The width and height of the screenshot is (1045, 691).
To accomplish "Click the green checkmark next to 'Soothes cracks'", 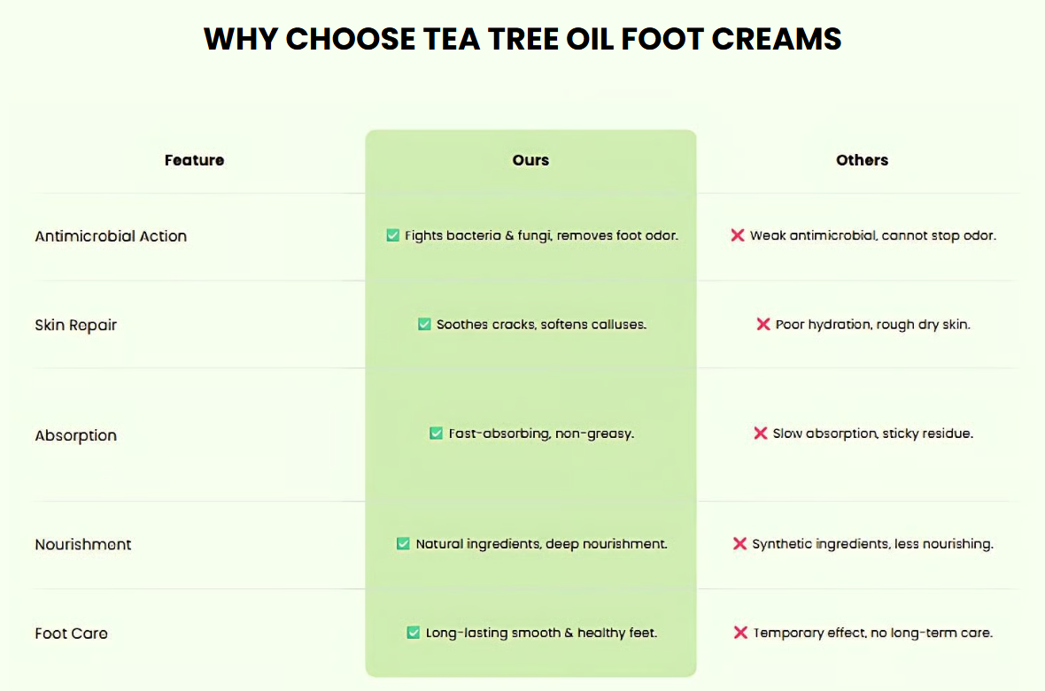I will click(424, 324).
